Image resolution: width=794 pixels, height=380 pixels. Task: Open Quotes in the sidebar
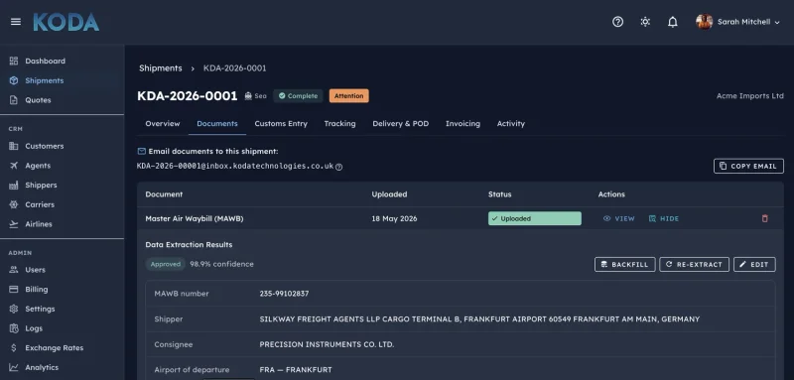point(38,100)
